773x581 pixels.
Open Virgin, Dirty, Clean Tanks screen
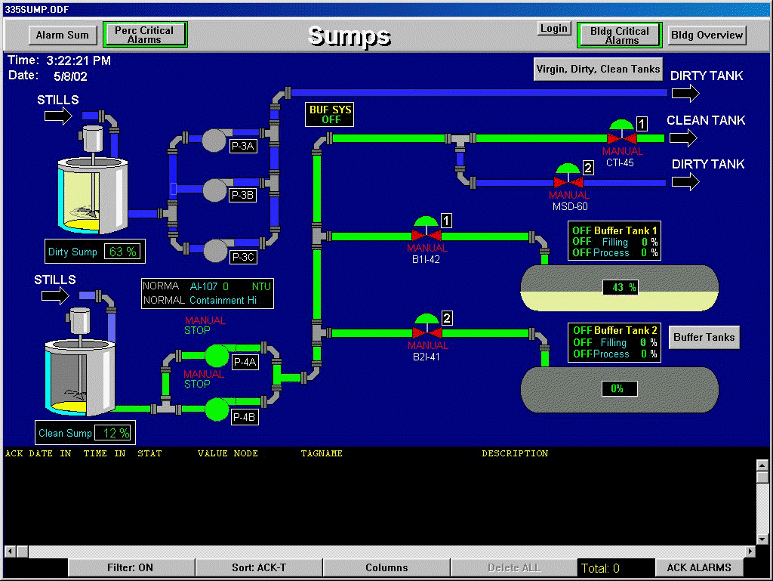tap(598, 69)
